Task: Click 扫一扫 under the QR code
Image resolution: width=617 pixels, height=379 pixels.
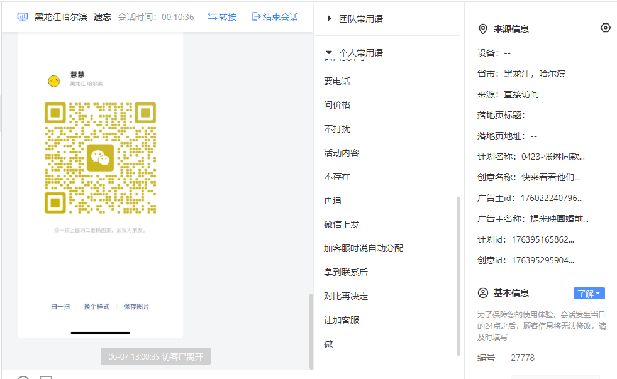Action: tap(60, 307)
